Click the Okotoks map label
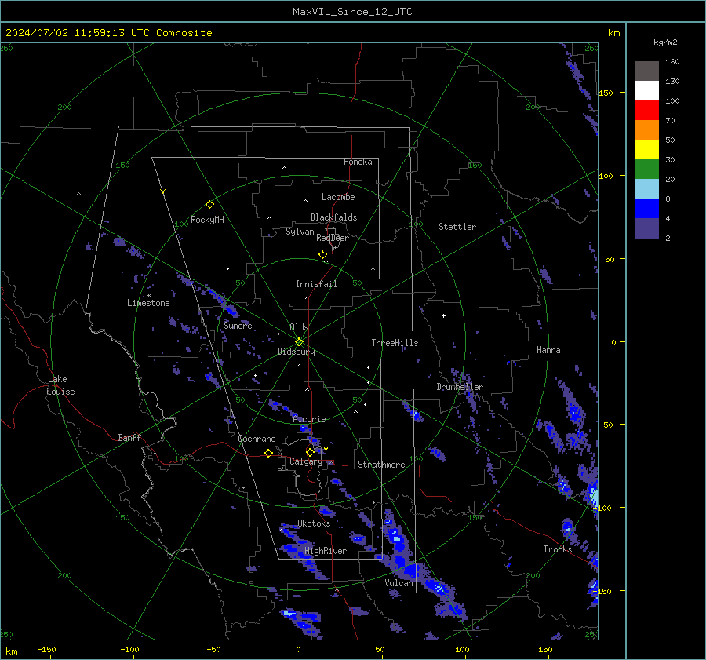The width and height of the screenshot is (706, 660). point(314,523)
